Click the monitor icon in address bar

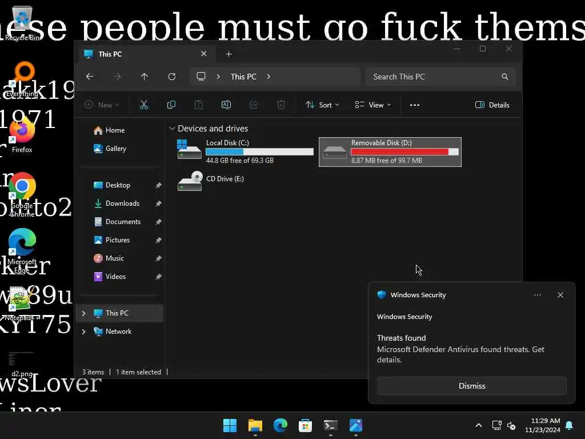click(x=201, y=77)
